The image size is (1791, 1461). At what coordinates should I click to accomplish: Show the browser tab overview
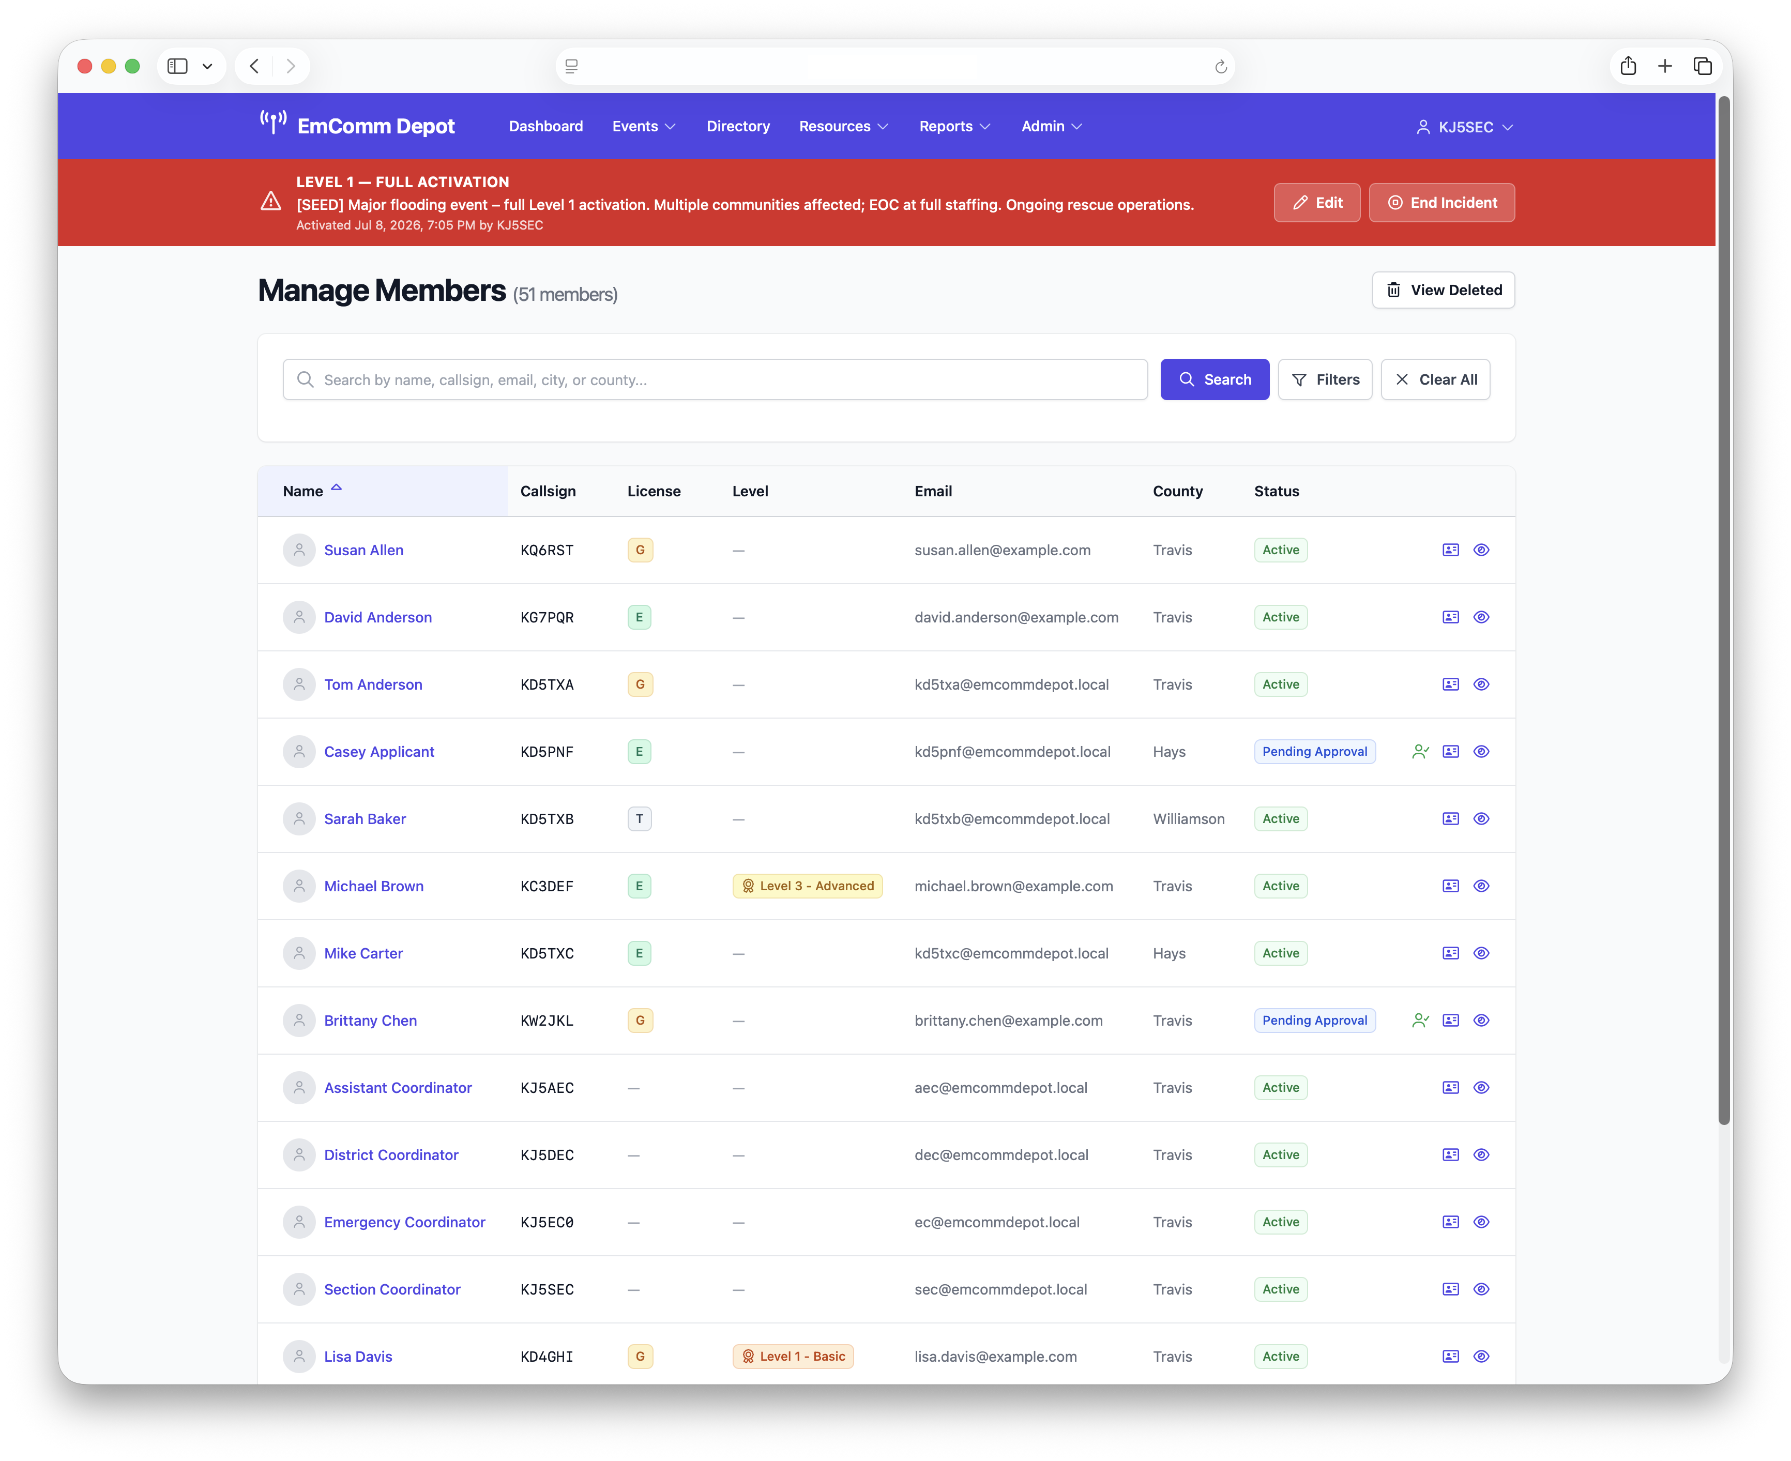click(x=1702, y=66)
